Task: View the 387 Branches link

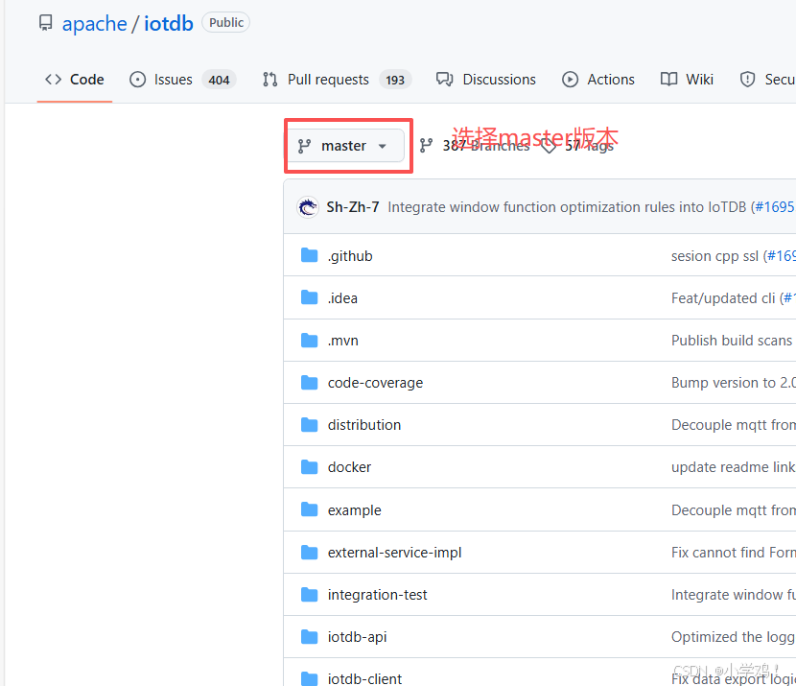Action: click(x=486, y=146)
